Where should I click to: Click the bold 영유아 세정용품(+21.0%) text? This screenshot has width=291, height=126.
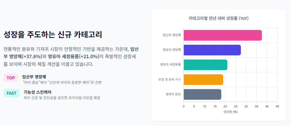(x=73, y=56)
